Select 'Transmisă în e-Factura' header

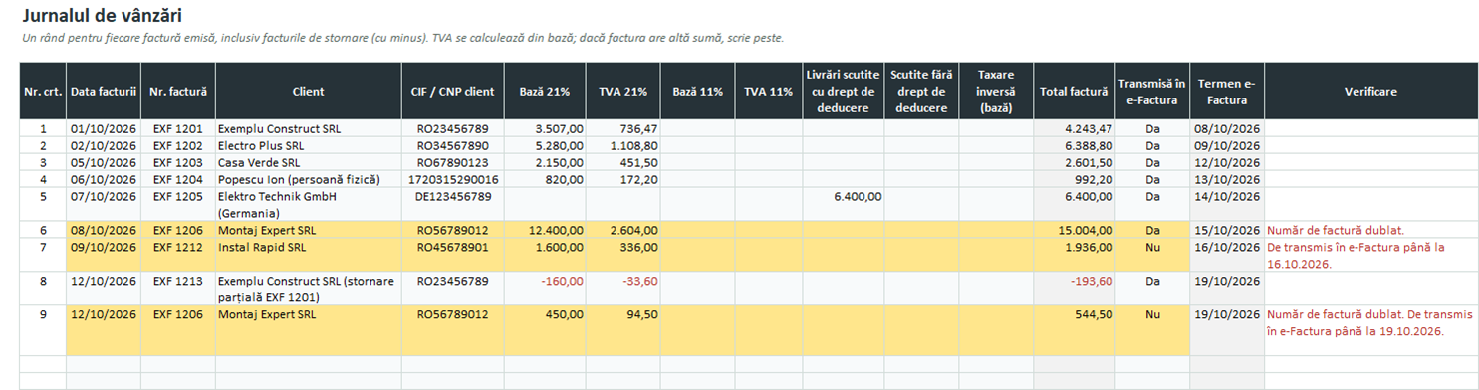tap(1152, 91)
